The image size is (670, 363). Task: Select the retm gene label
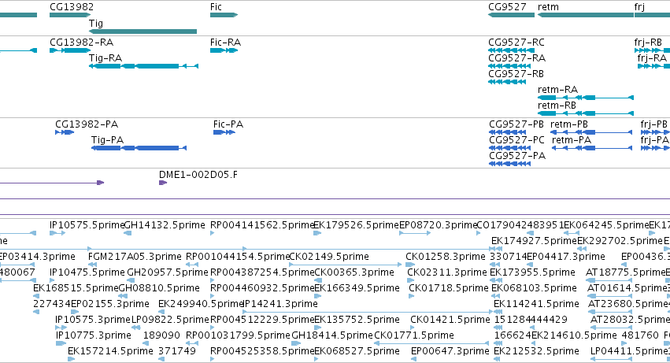(548, 7)
